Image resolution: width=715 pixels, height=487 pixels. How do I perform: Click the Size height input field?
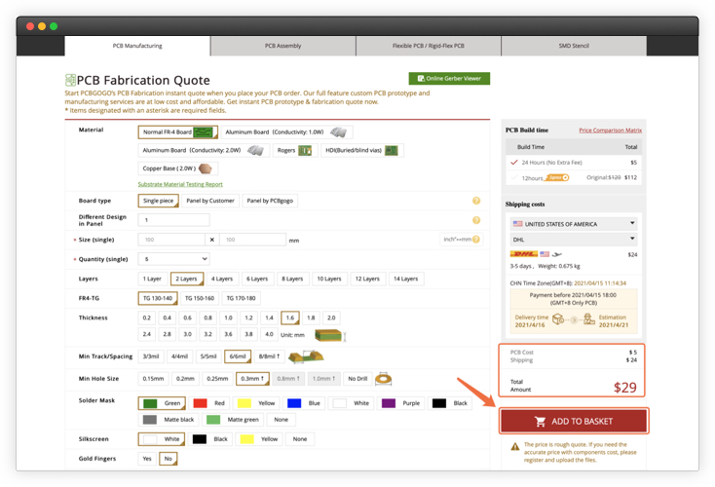click(252, 240)
